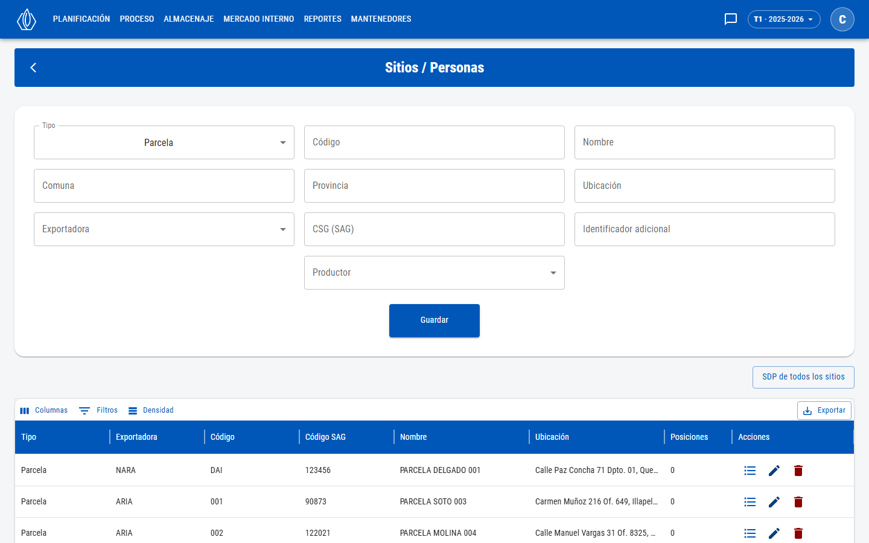This screenshot has width=869, height=543.
Task: Focus the Identificador adicional input field
Action: (705, 229)
